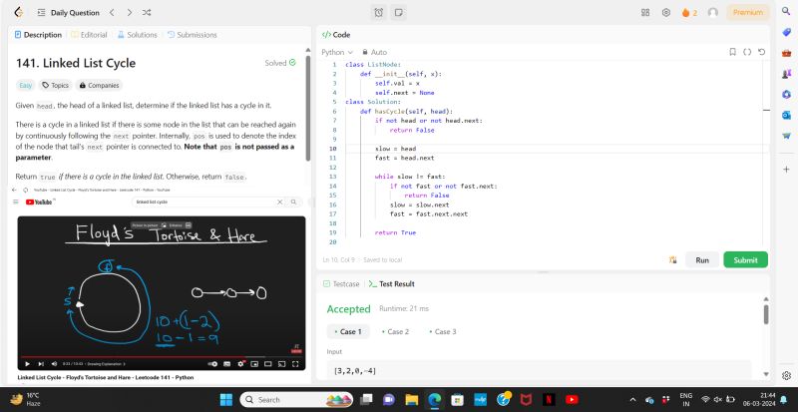Click the Premium button
This screenshot has height=412, width=798.
(x=747, y=13)
